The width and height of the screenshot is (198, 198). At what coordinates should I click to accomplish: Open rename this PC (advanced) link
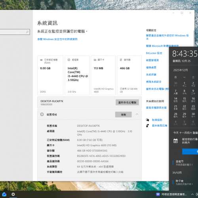coord(158,89)
